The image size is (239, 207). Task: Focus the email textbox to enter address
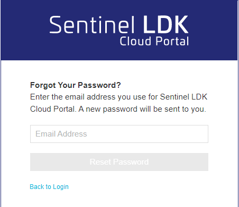coord(119,134)
